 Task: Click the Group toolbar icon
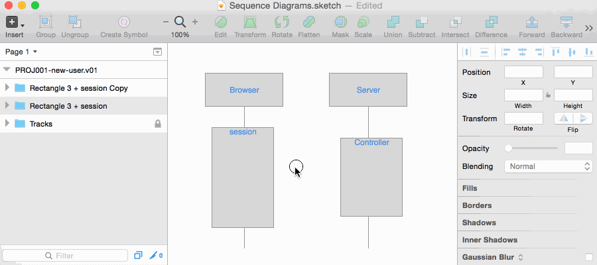tap(46, 23)
